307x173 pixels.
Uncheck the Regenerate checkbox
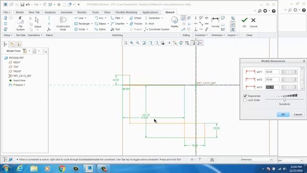coord(245,96)
